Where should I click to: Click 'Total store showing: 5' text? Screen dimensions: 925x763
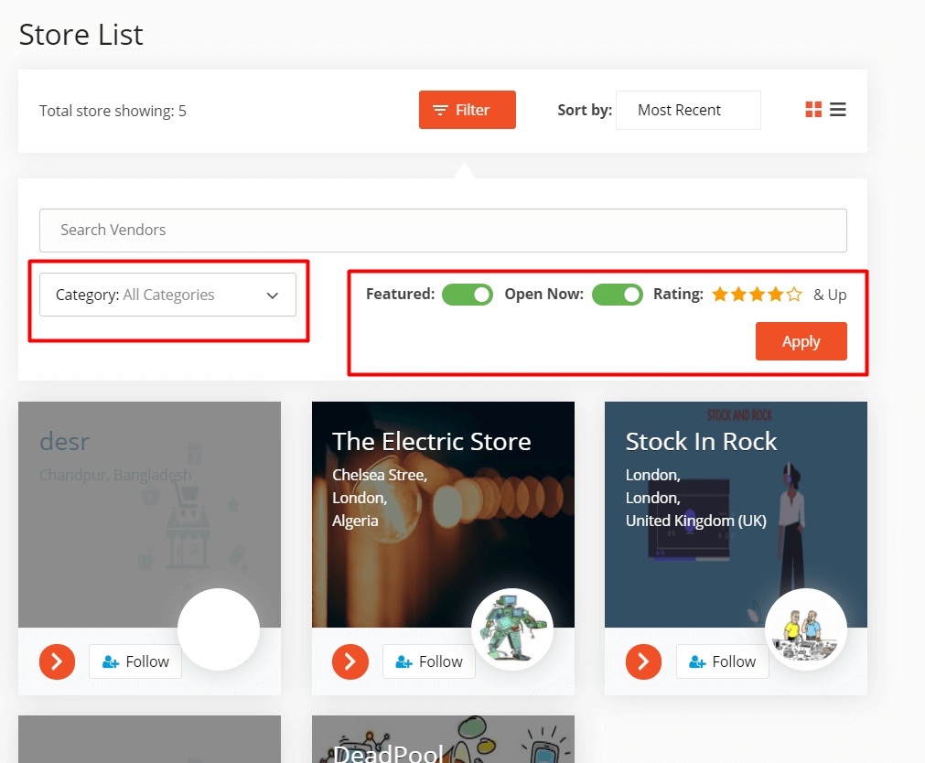click(x=113, y=111)
